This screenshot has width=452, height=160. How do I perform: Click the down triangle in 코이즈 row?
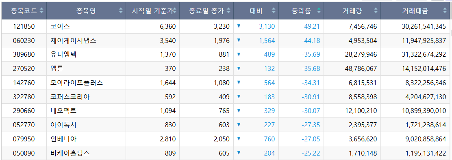(x=239, y=26)
